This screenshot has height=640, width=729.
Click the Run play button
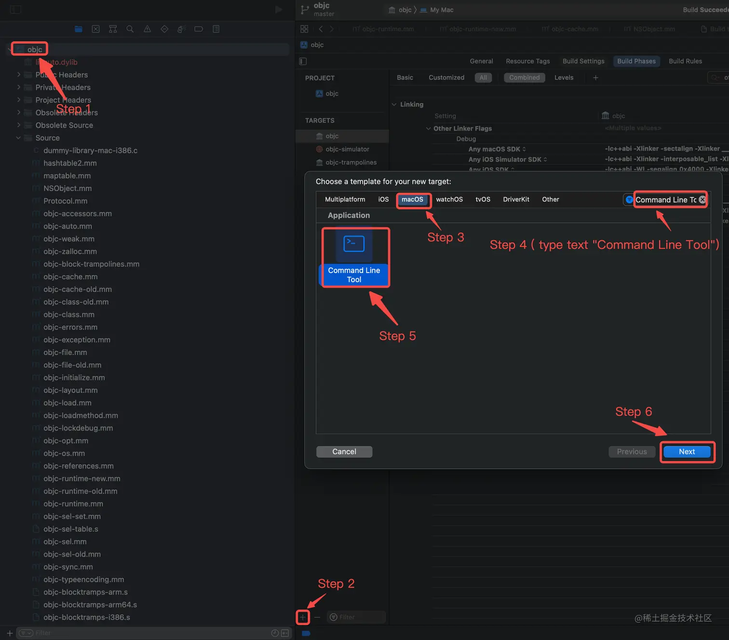(x=279, y=10)
